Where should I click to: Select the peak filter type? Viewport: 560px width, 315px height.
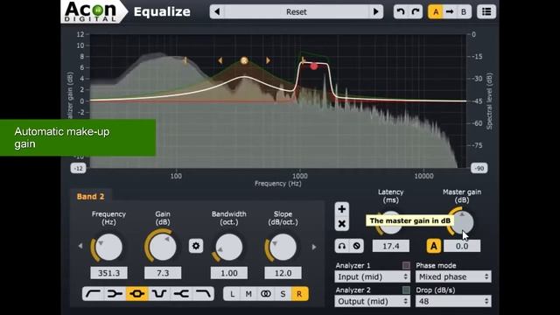click(x=137, y=294)
